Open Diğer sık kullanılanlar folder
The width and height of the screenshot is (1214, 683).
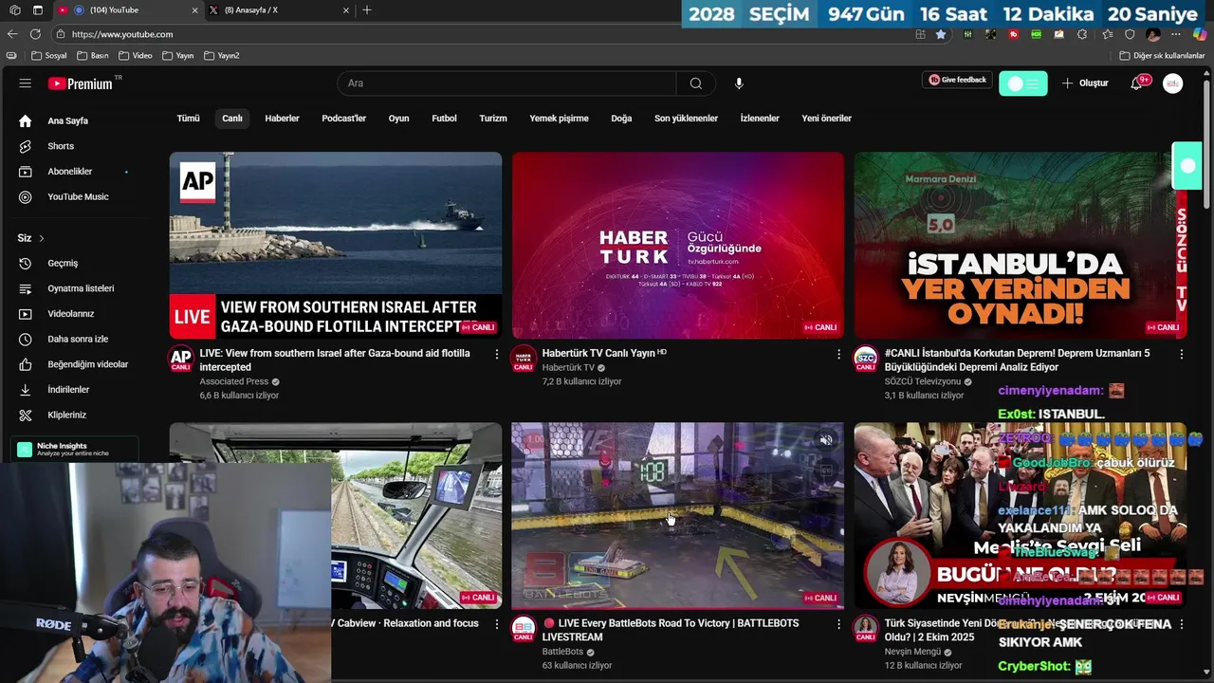[1163, 56]
